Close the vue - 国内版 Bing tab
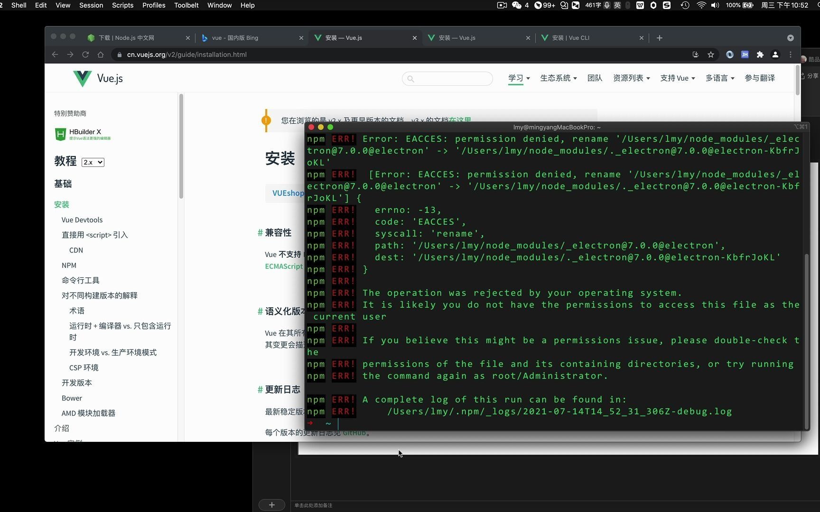 coord(301,38)
